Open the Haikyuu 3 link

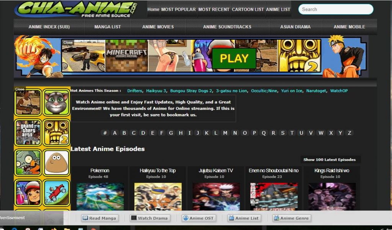(x=156, y=91)
